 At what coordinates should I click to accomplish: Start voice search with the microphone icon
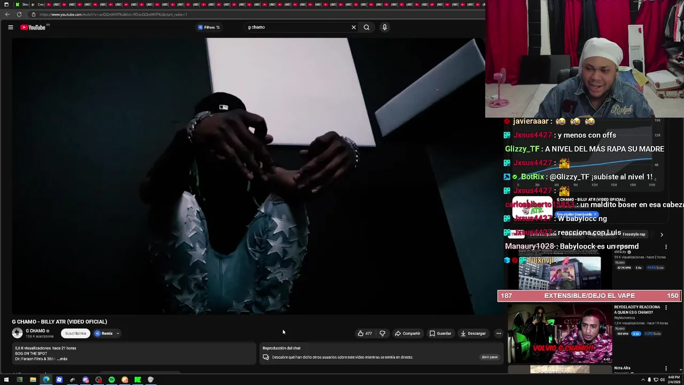point(384,27)
